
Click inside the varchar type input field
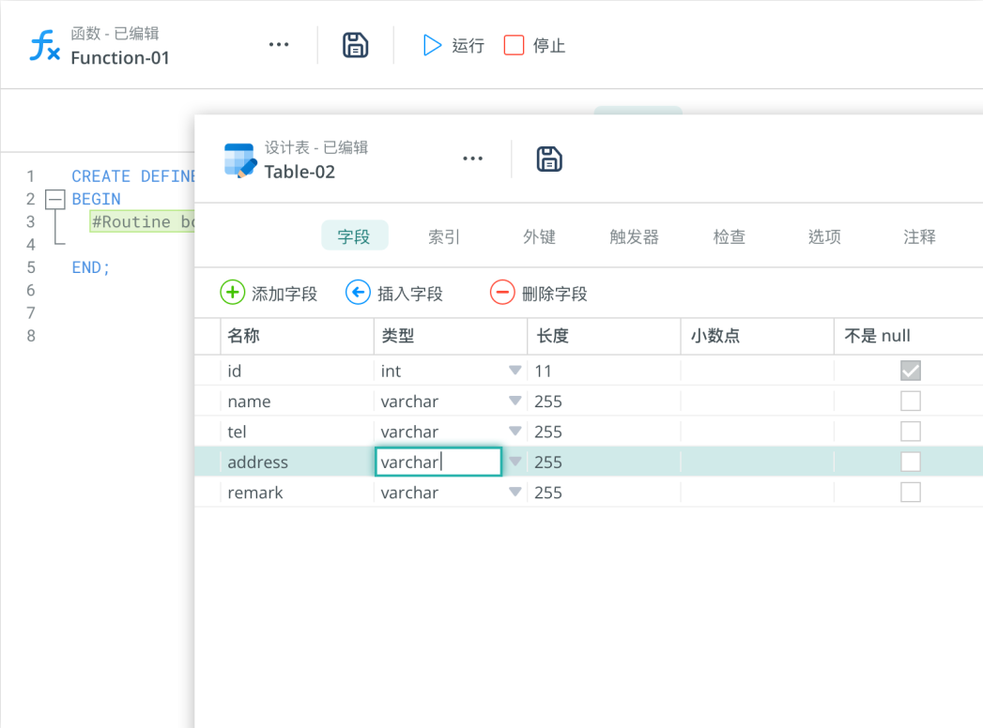(x=438, y=461)
